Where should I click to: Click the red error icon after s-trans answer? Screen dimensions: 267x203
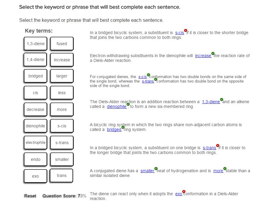point(217,146)
